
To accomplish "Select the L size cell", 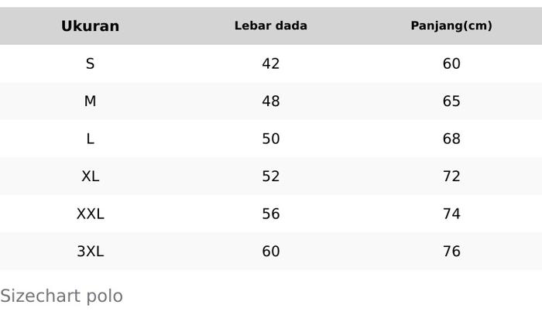I will (90, 139).
